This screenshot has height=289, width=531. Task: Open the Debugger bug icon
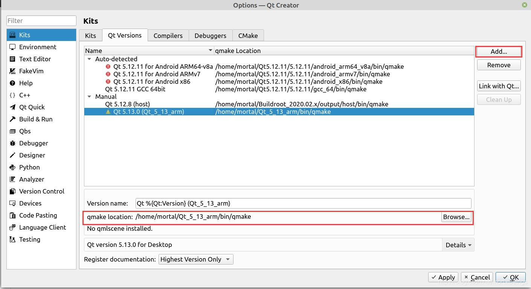point(12,143)
